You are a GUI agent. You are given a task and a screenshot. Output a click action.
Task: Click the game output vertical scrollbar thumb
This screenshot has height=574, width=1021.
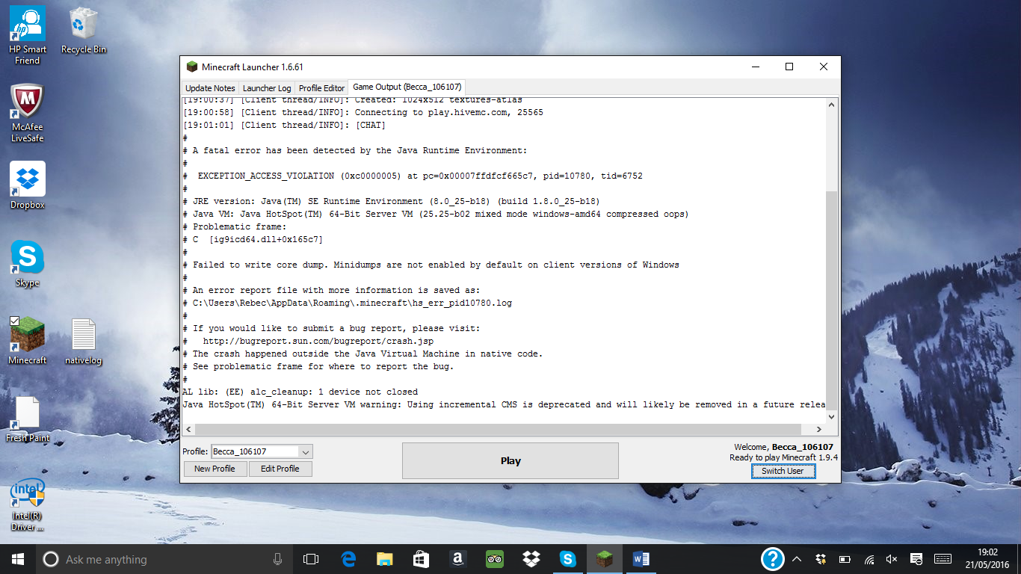pyautogui.click(x=832, y=300)
